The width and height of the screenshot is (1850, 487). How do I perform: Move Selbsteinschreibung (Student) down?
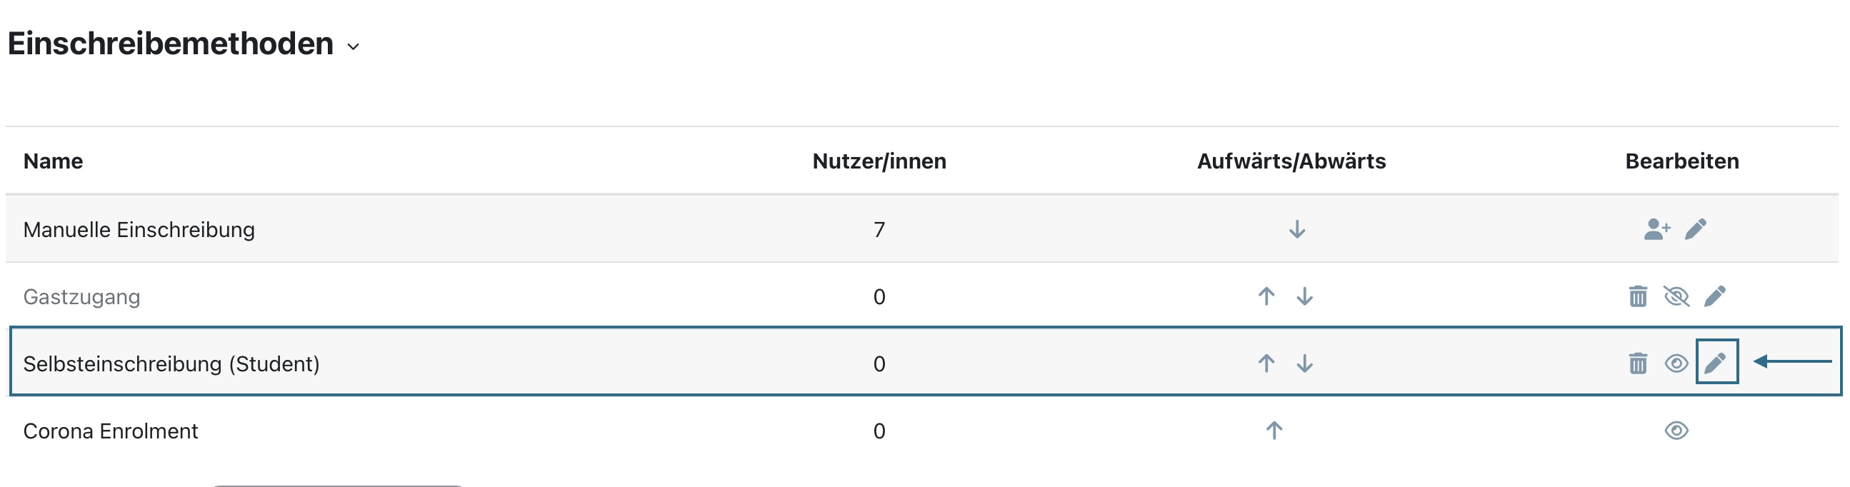pos(1305,363)
